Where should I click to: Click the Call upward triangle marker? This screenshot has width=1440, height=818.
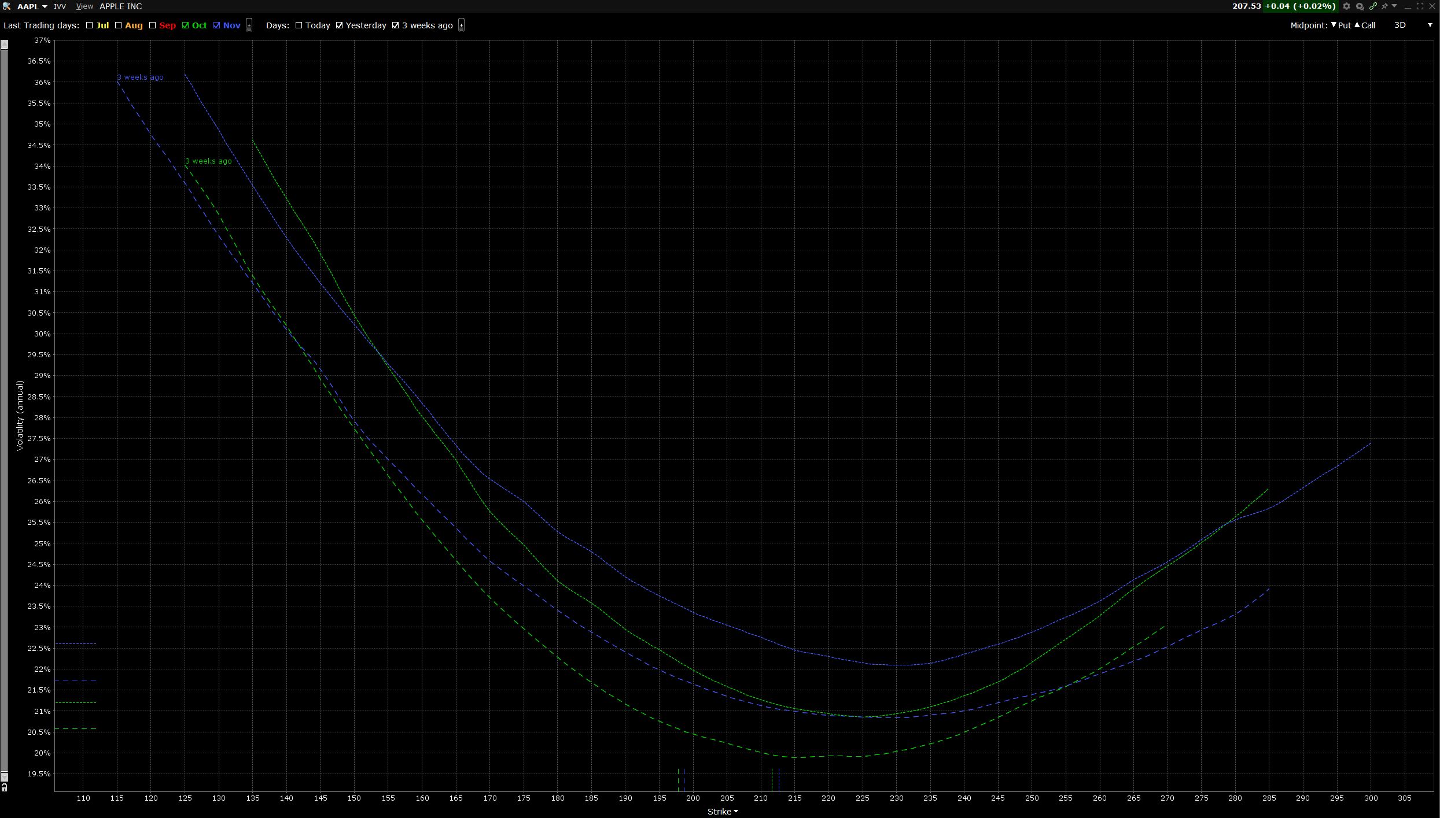1357,25
